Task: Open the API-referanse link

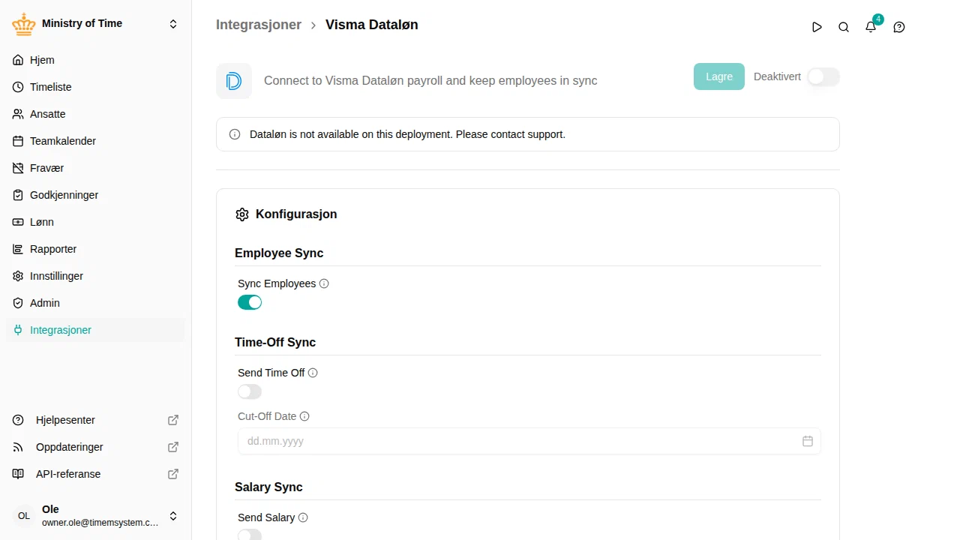Action: click(95, 474)
